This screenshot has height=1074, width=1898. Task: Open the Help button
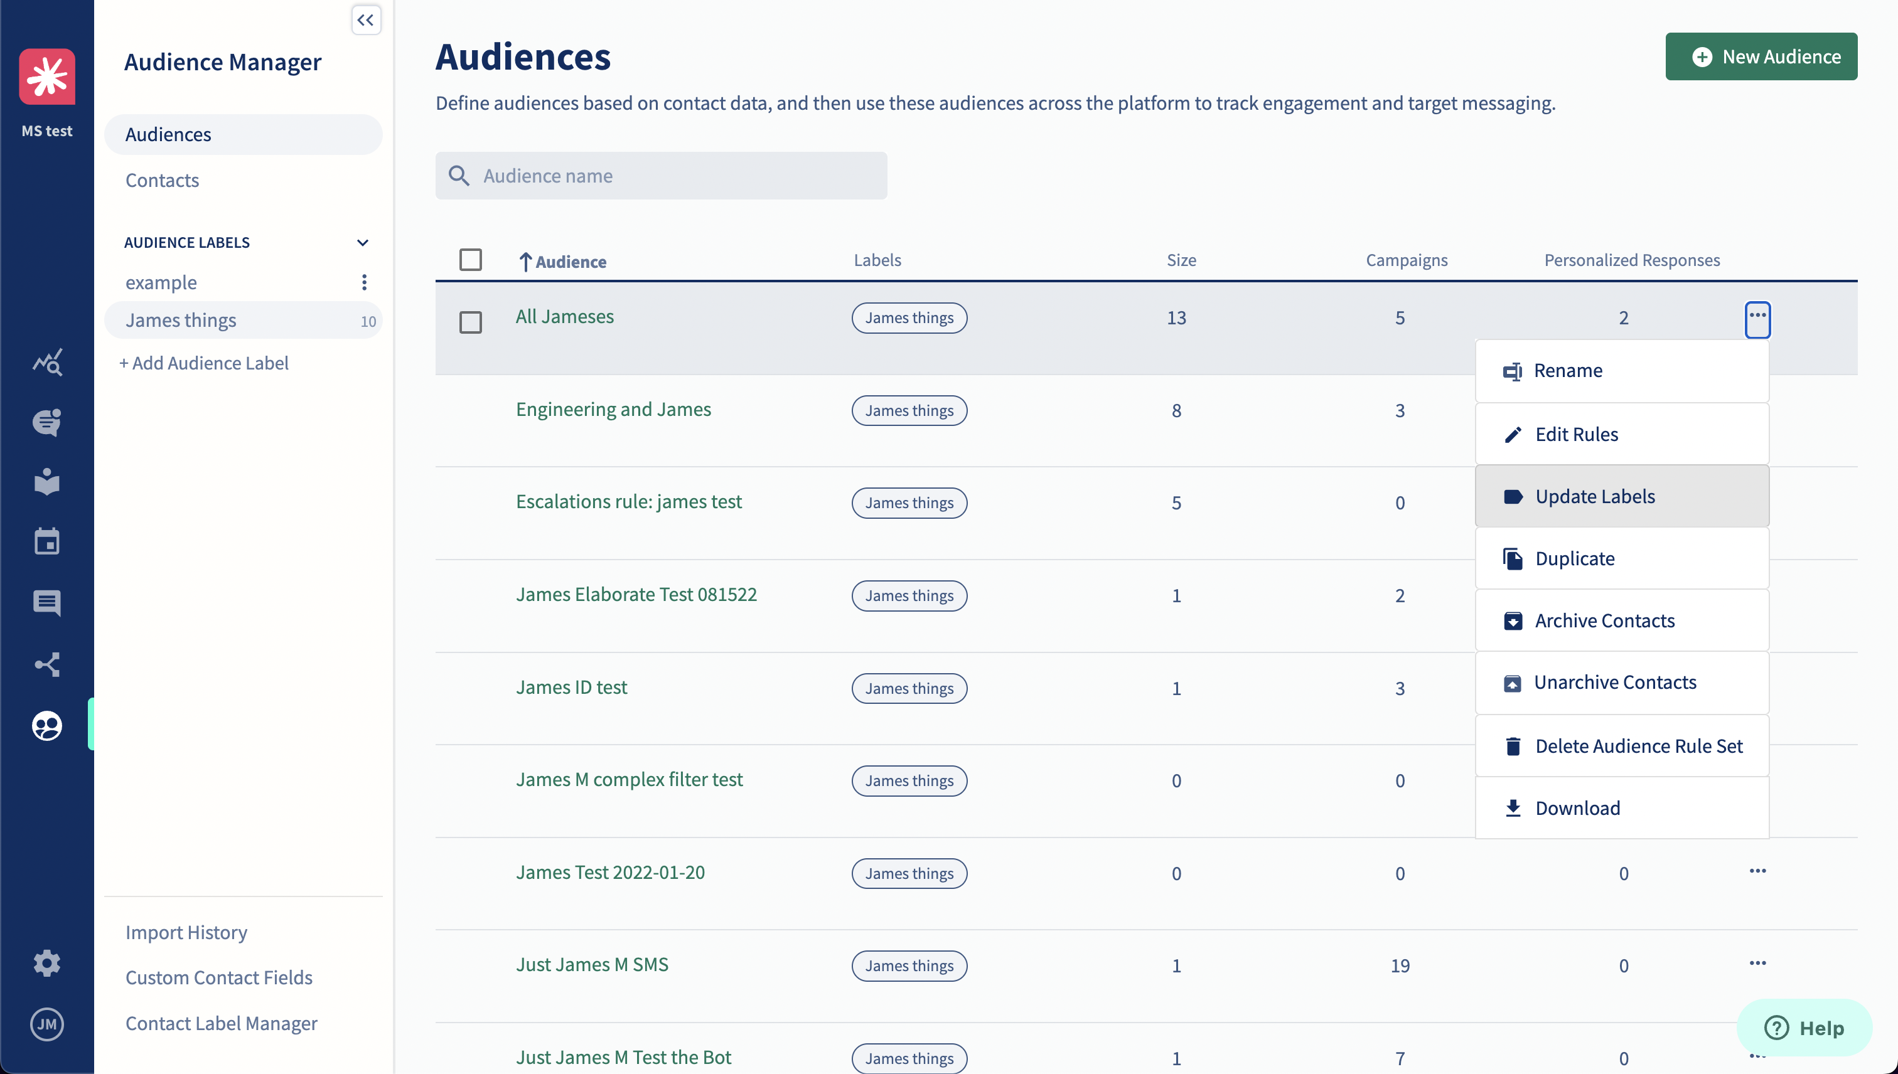click(1804, 1028)
